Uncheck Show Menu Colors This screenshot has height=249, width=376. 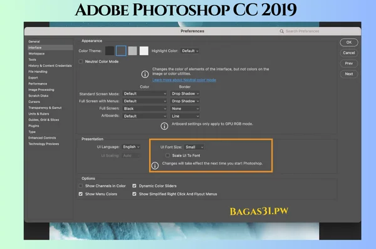click(x=81, y=194)
